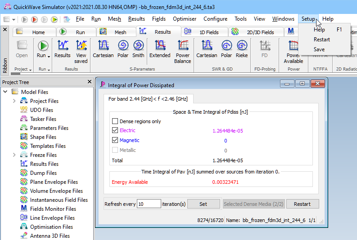The height and width of the screenshot is (240, 357).
Task: Open the Results ribbon icon
Action: pos(63,45)
